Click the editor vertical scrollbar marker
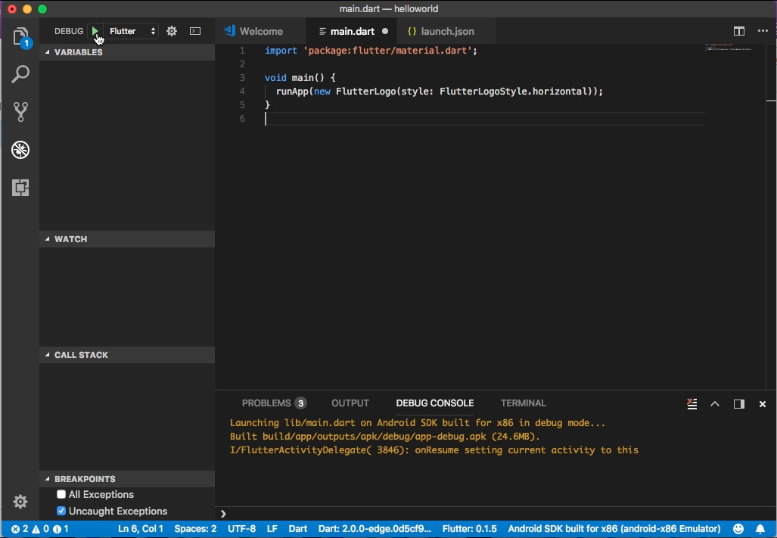The height and width of the screenshot is (538, 777). point(771,101)
